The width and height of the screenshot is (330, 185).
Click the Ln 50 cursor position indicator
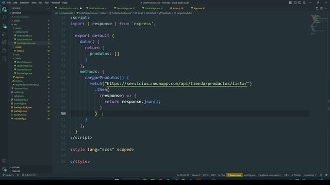pos(183,175)
